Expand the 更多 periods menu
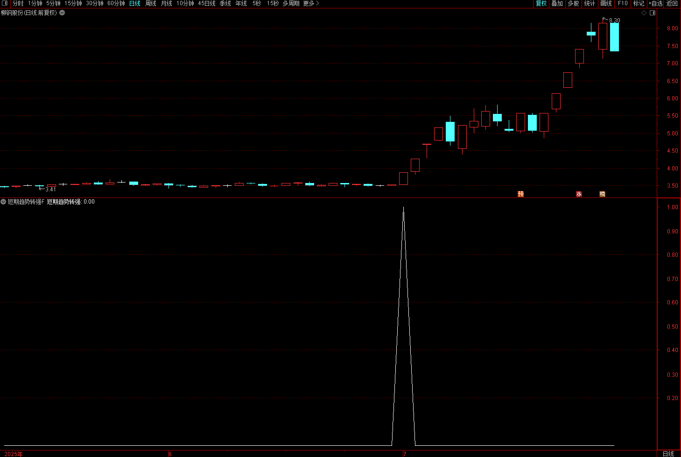Screen dimensions: 681x457 tap(311, 3)
